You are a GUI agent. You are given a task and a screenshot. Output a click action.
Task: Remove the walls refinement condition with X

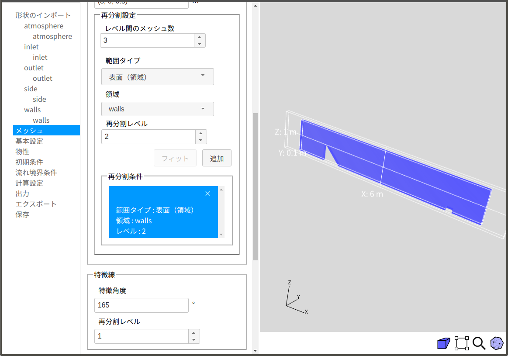[207, 194]
